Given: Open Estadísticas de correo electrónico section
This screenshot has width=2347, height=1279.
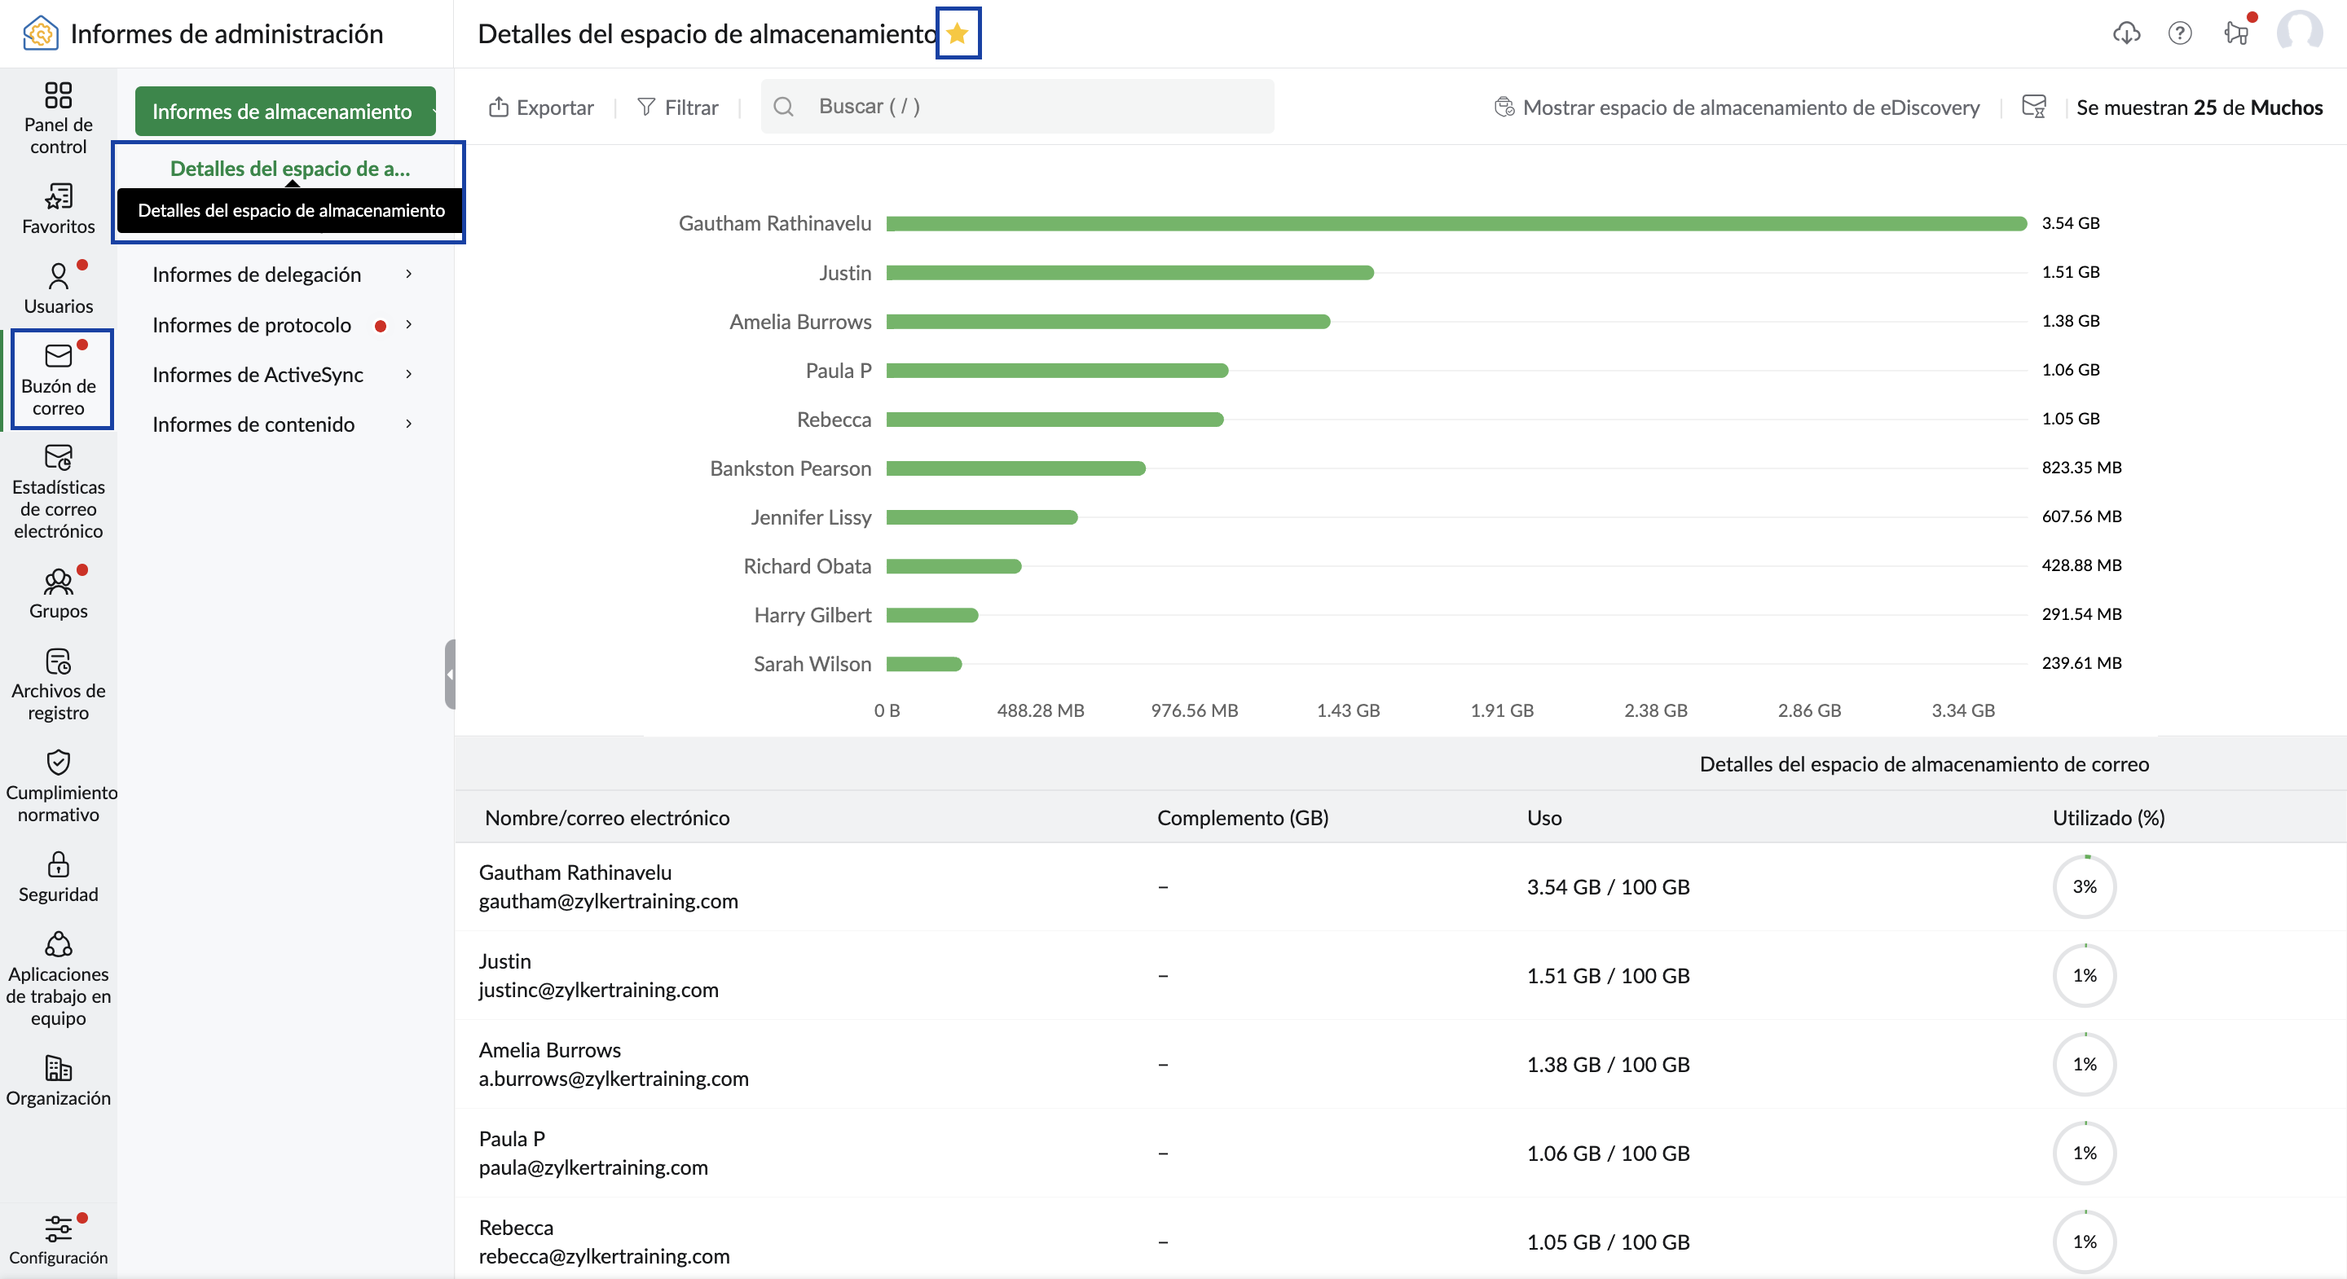Looking at the screenshot, I should (59, 491).
